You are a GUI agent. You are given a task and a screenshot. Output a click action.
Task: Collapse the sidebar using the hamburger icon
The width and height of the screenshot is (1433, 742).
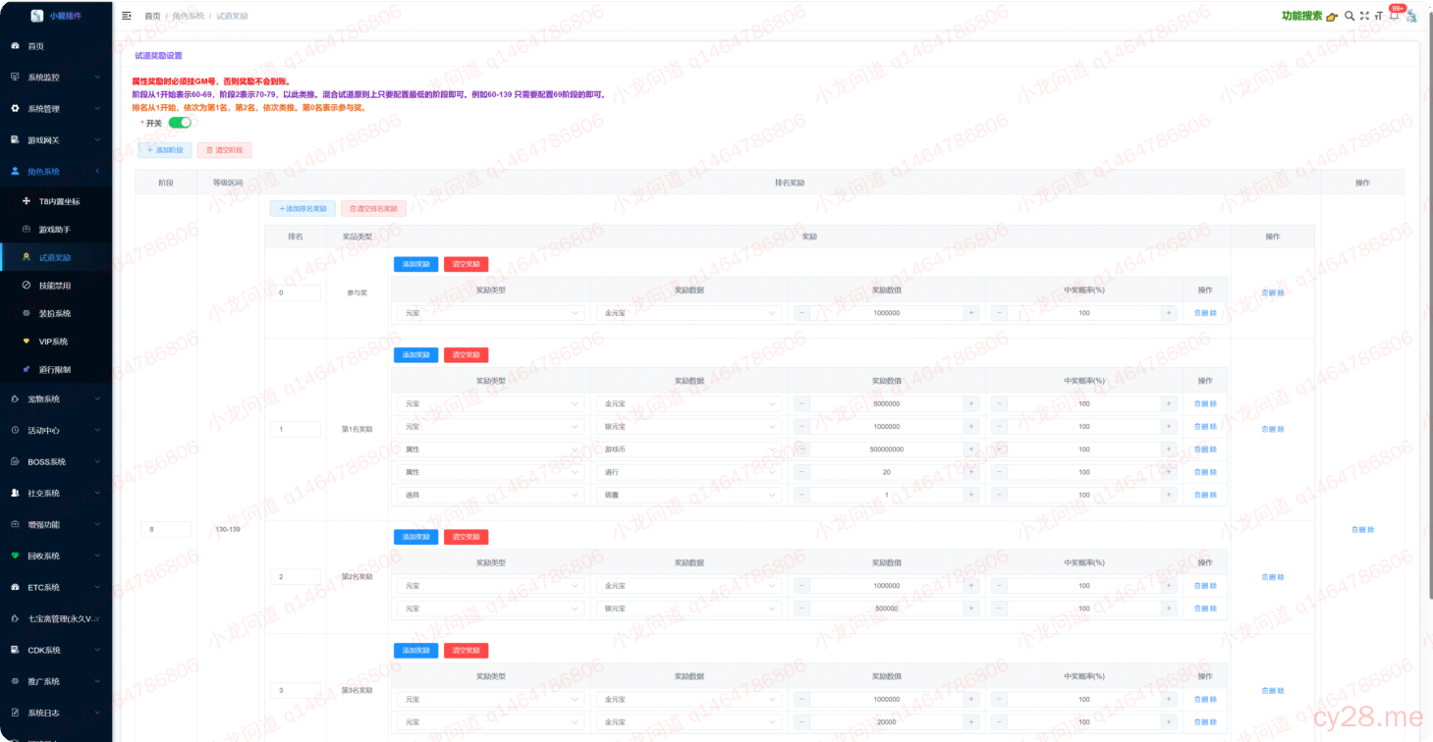[127, 16]
